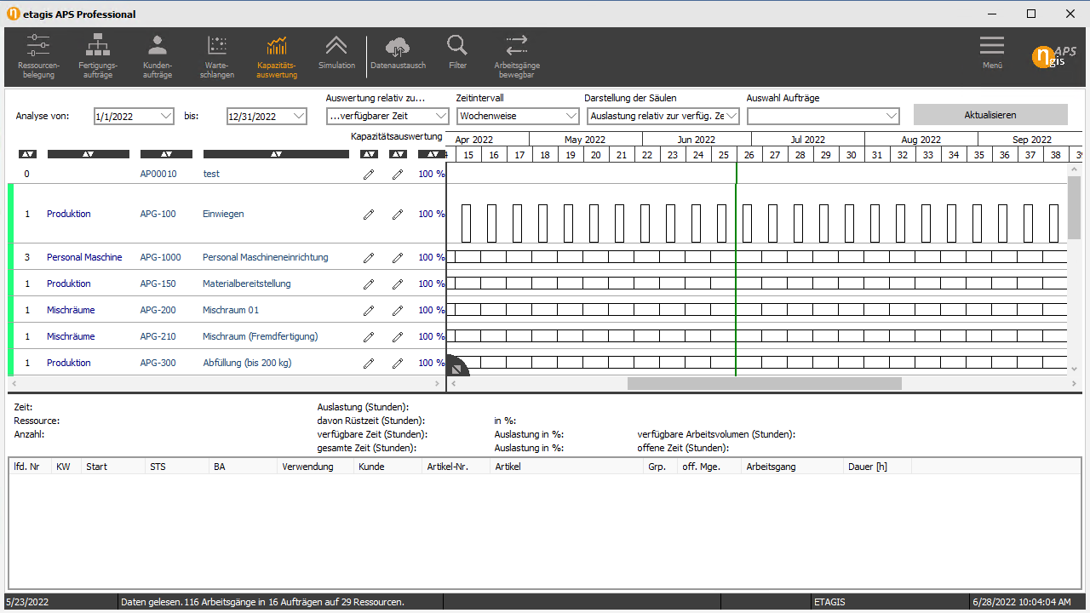Image resolution: width=1090 pixels, height=613 pixels.
Task: Click the Materialbereitstellung text
Action: pos(247,284)
